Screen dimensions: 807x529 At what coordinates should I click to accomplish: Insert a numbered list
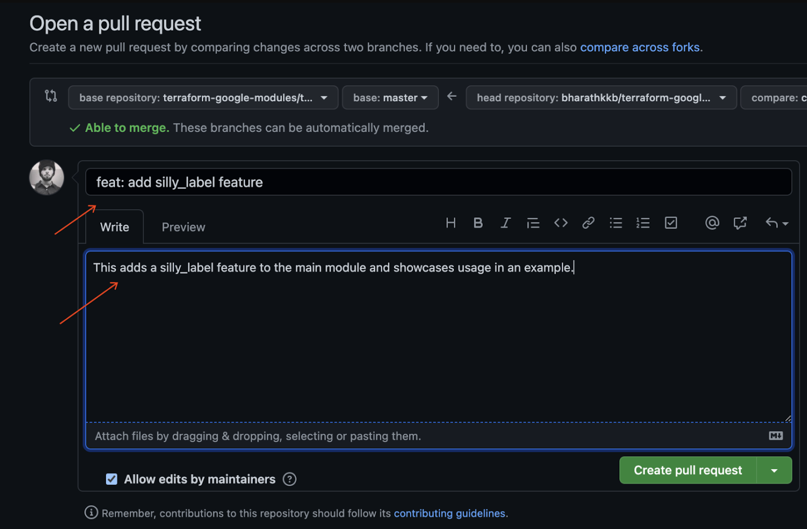[643, 223]
